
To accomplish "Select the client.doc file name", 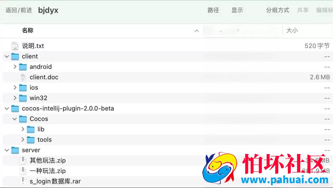I will [x=44, y=77].
